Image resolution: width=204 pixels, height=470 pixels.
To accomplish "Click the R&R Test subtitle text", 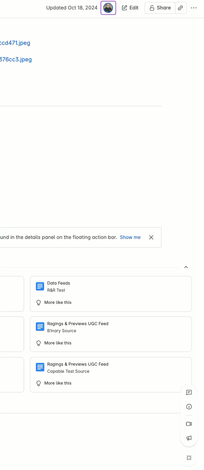I will [56, 290].
